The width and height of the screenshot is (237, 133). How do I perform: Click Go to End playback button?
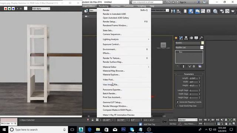pos(217,120)
